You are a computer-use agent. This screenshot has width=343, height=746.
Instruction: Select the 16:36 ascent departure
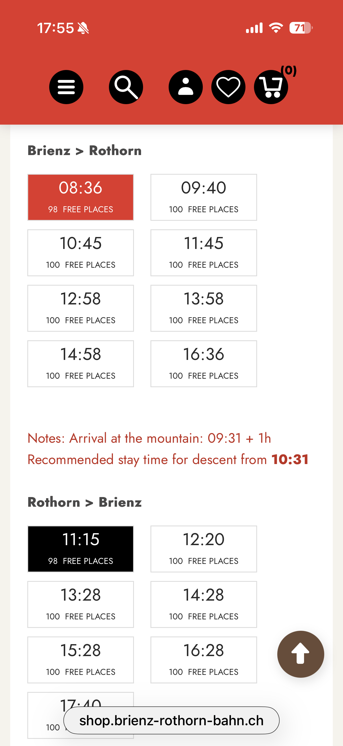click(x=203, y=363)
